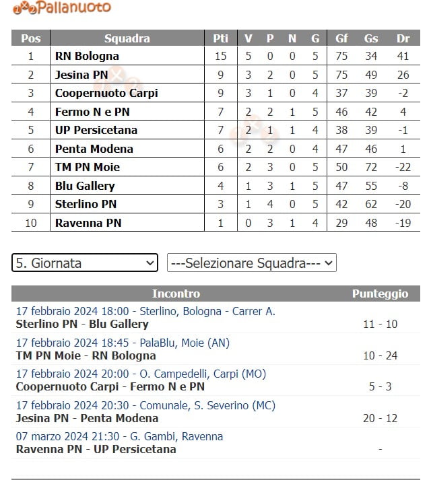Open the Giornata dropdown

click(x=85, y=263)
